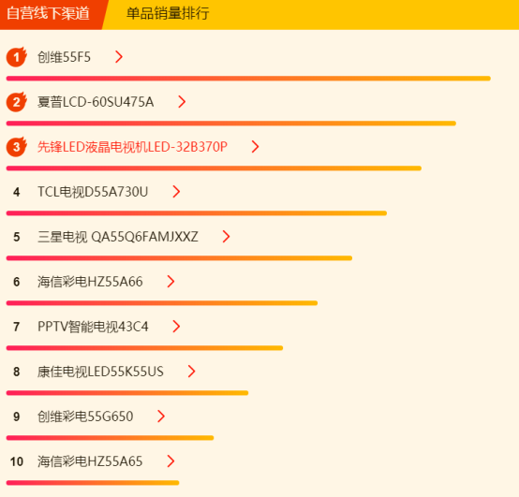519x497 pixels.
Task: Open chevron next to 海信彩电HZ55A66
Action: 171,282
